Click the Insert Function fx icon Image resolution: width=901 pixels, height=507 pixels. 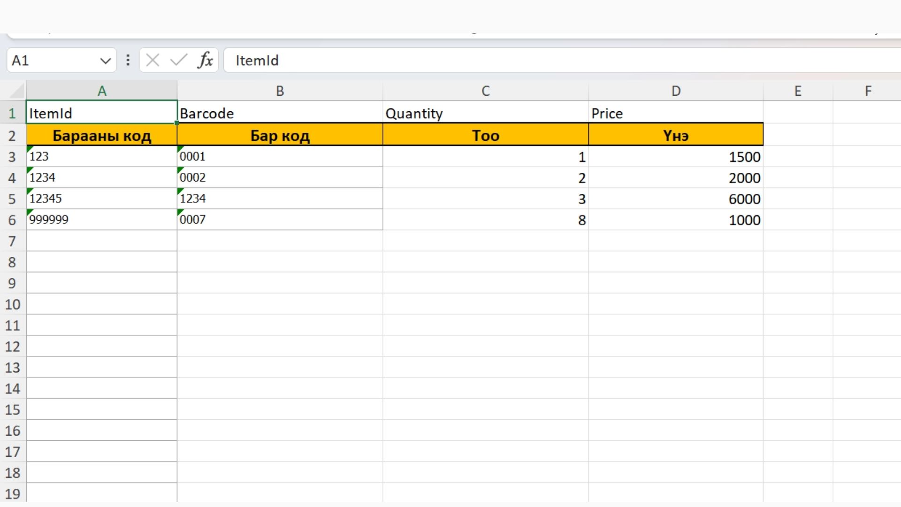tap(205, 60)
